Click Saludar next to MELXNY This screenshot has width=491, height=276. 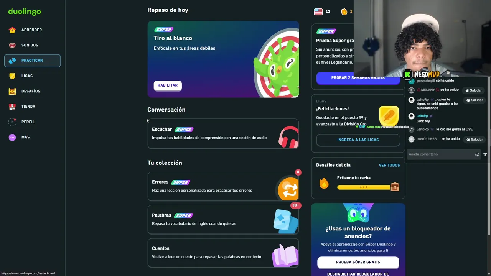pos(473,90)
